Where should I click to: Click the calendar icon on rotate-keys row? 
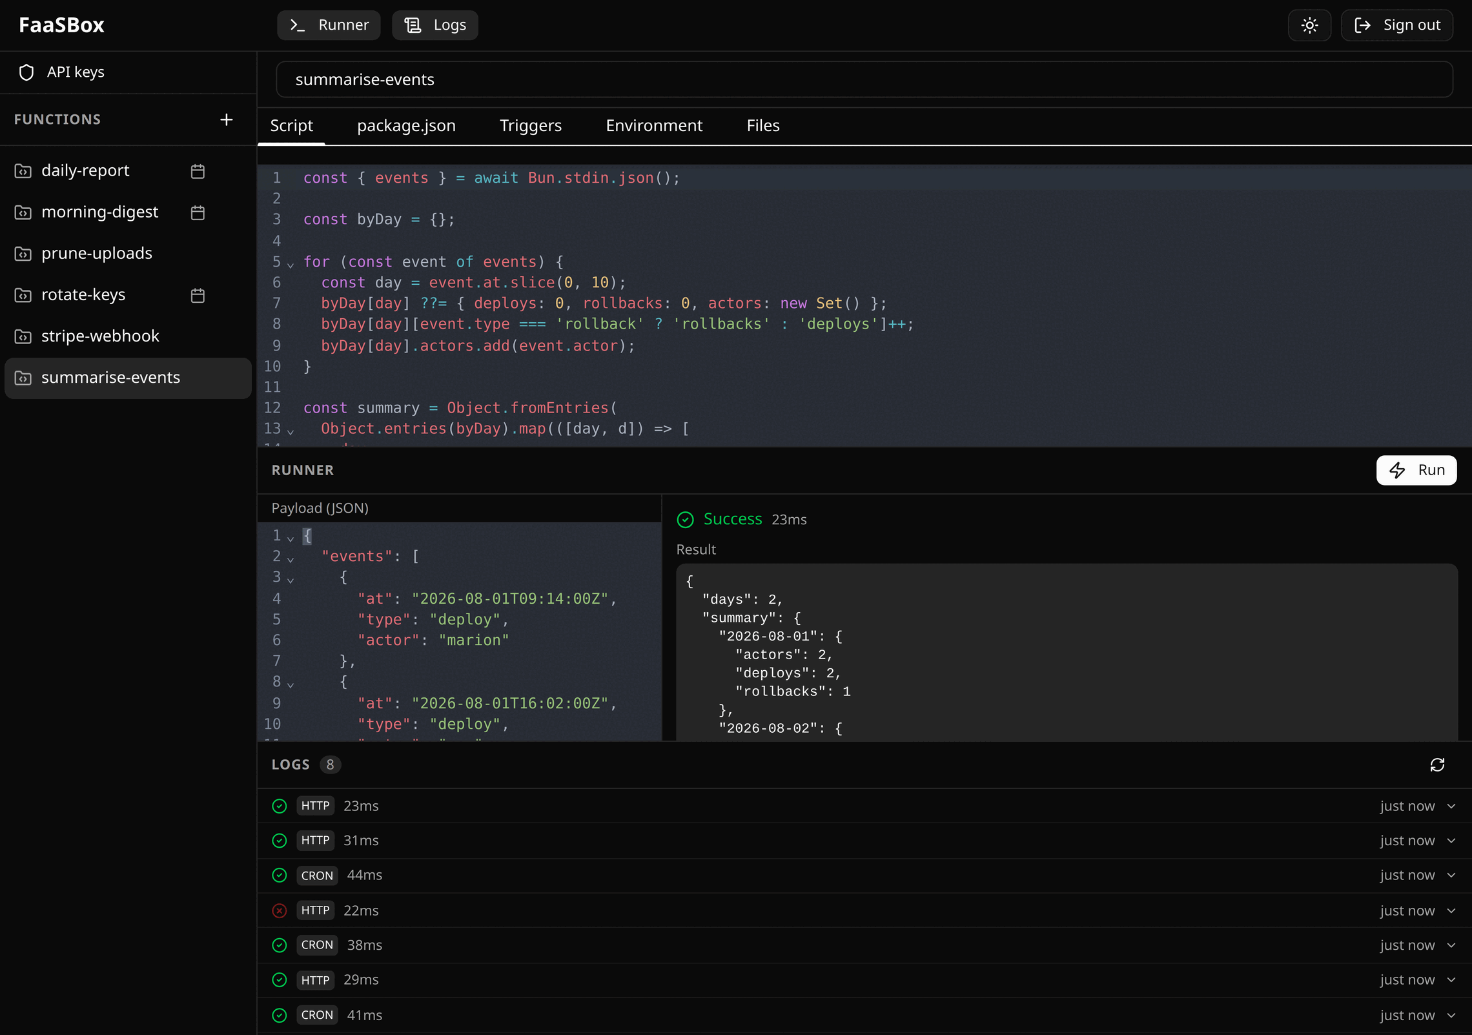(x=198, y=295)
